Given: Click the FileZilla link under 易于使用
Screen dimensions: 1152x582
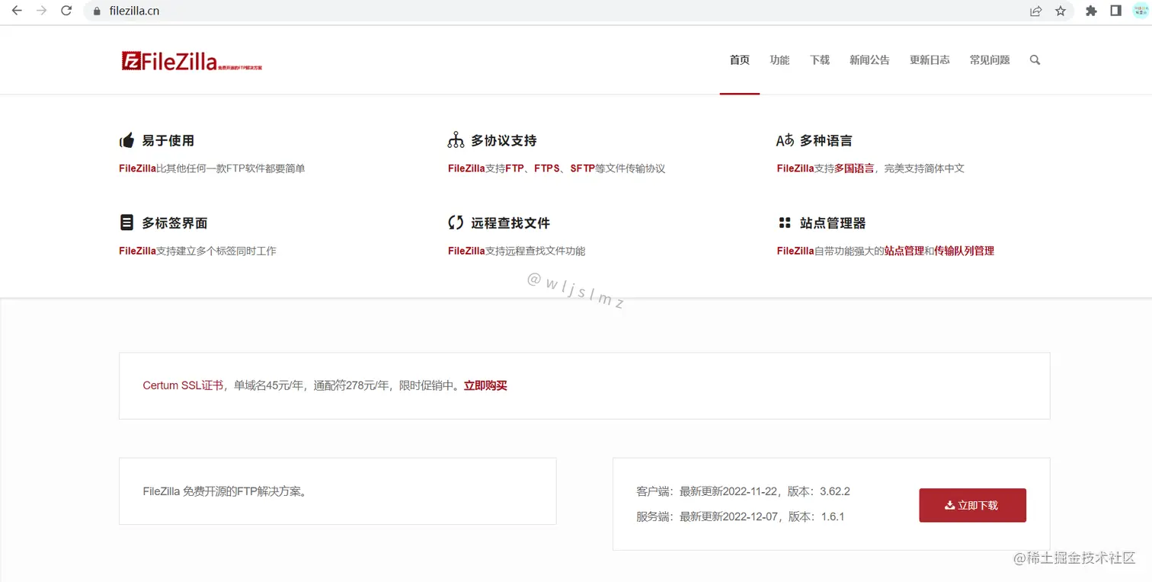Looking at the screenshot, I should tap(137, 168).
